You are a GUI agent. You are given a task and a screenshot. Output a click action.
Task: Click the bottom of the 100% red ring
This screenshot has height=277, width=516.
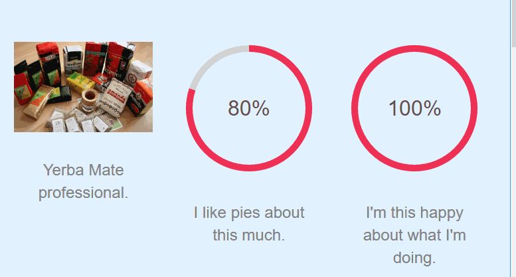point(414,168)
